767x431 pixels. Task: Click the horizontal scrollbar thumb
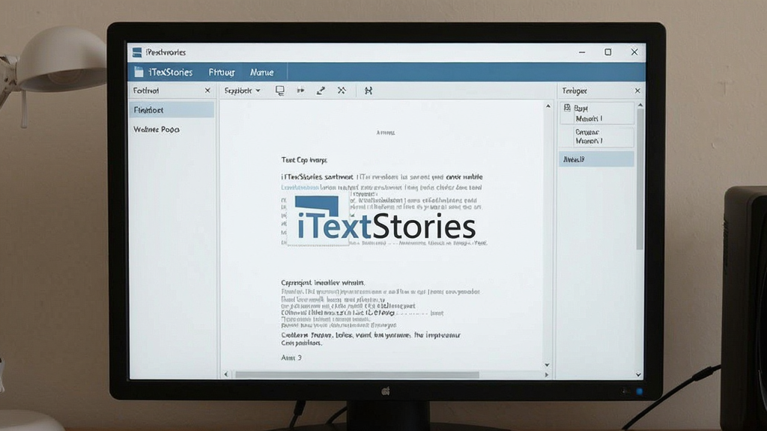(x=357, y=375)
